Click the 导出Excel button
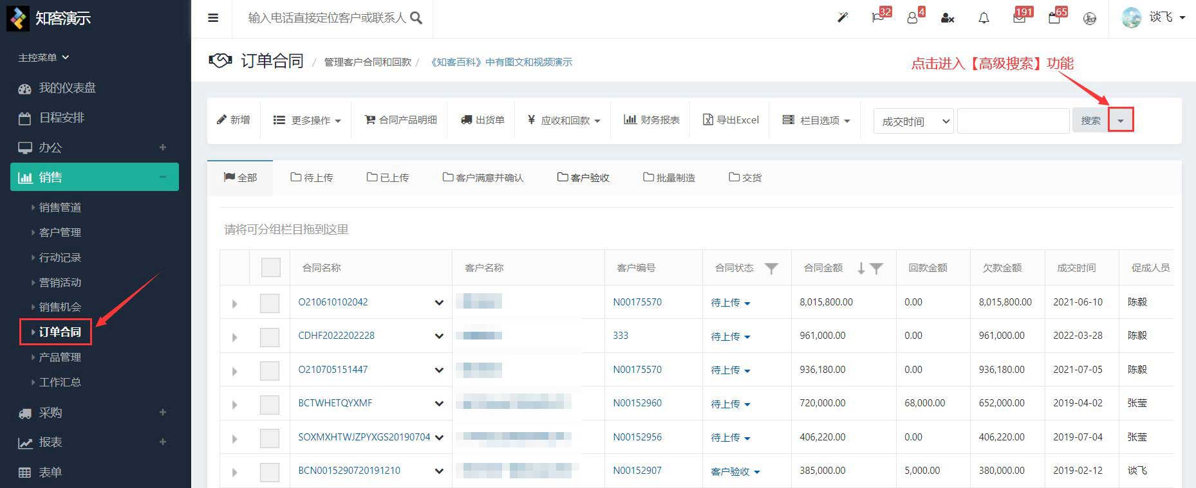 click(731, 120)
